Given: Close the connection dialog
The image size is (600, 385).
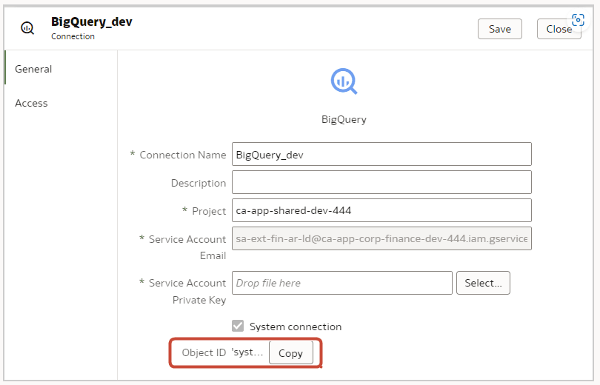Looking at the screenshot, I should pos(559,29).
